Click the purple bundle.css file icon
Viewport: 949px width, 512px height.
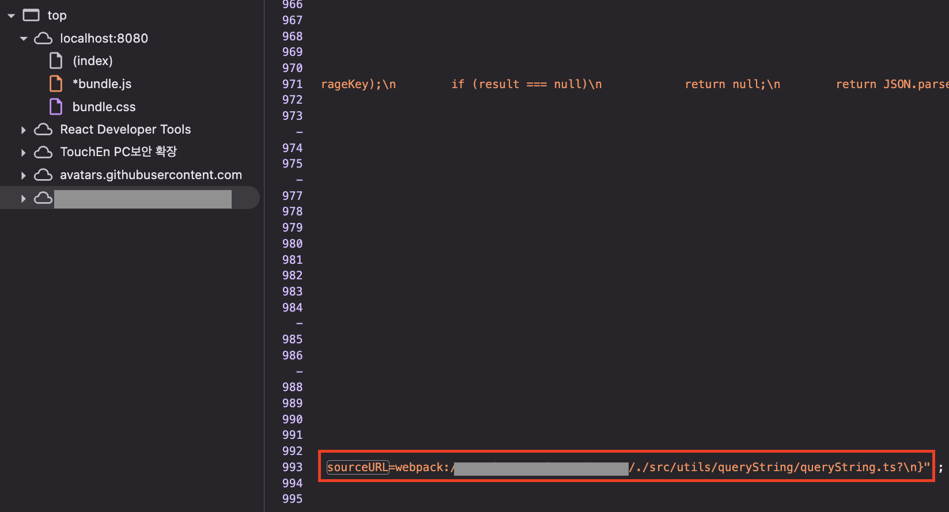point(56,107)
